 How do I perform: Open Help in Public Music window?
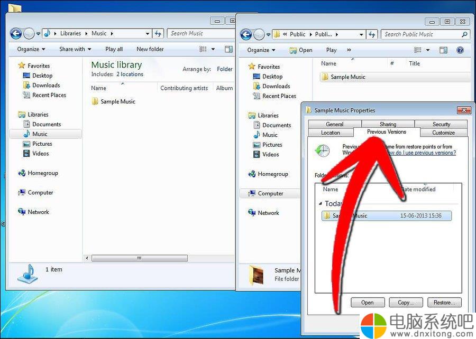point(460,50)
